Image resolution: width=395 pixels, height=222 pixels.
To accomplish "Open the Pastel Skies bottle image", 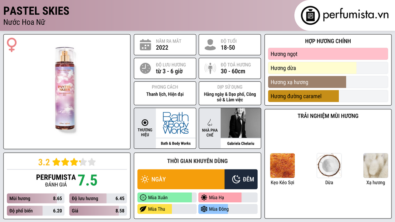I will click(65, 89).
